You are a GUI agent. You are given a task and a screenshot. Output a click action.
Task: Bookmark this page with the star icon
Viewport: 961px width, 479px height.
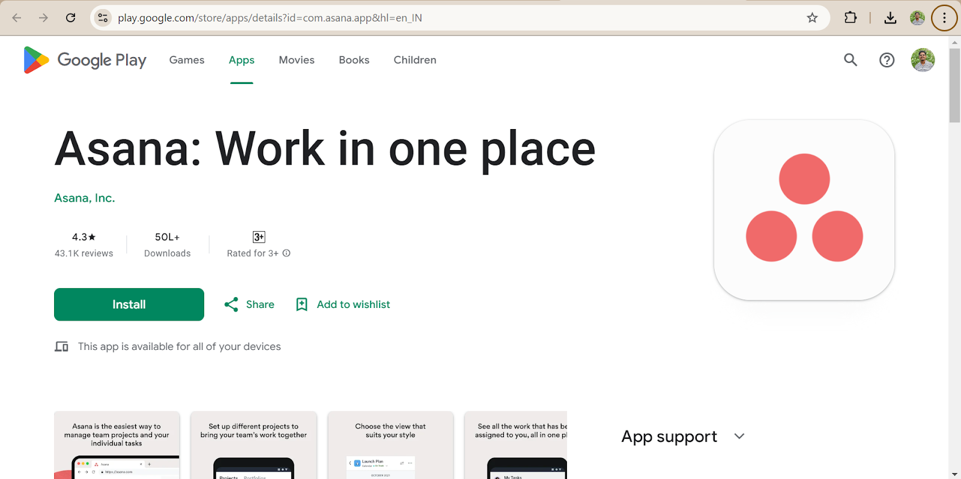pyautogui.click(x=812, y=18)
